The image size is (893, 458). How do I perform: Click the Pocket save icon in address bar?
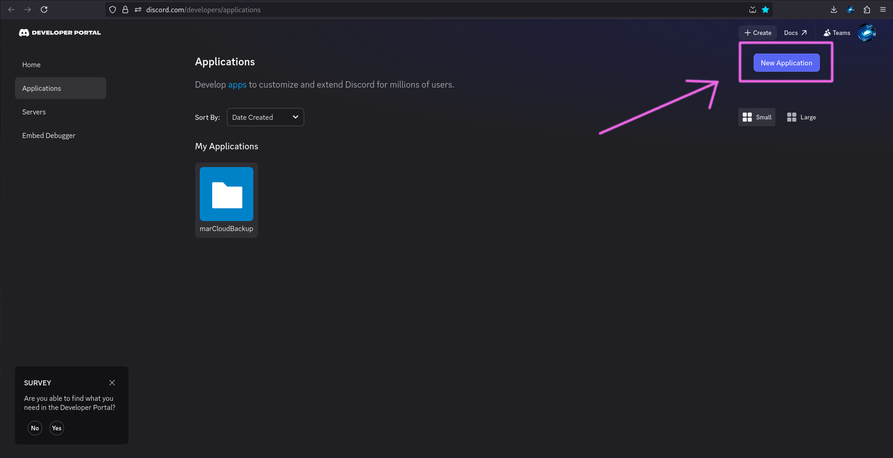(752, 10)
